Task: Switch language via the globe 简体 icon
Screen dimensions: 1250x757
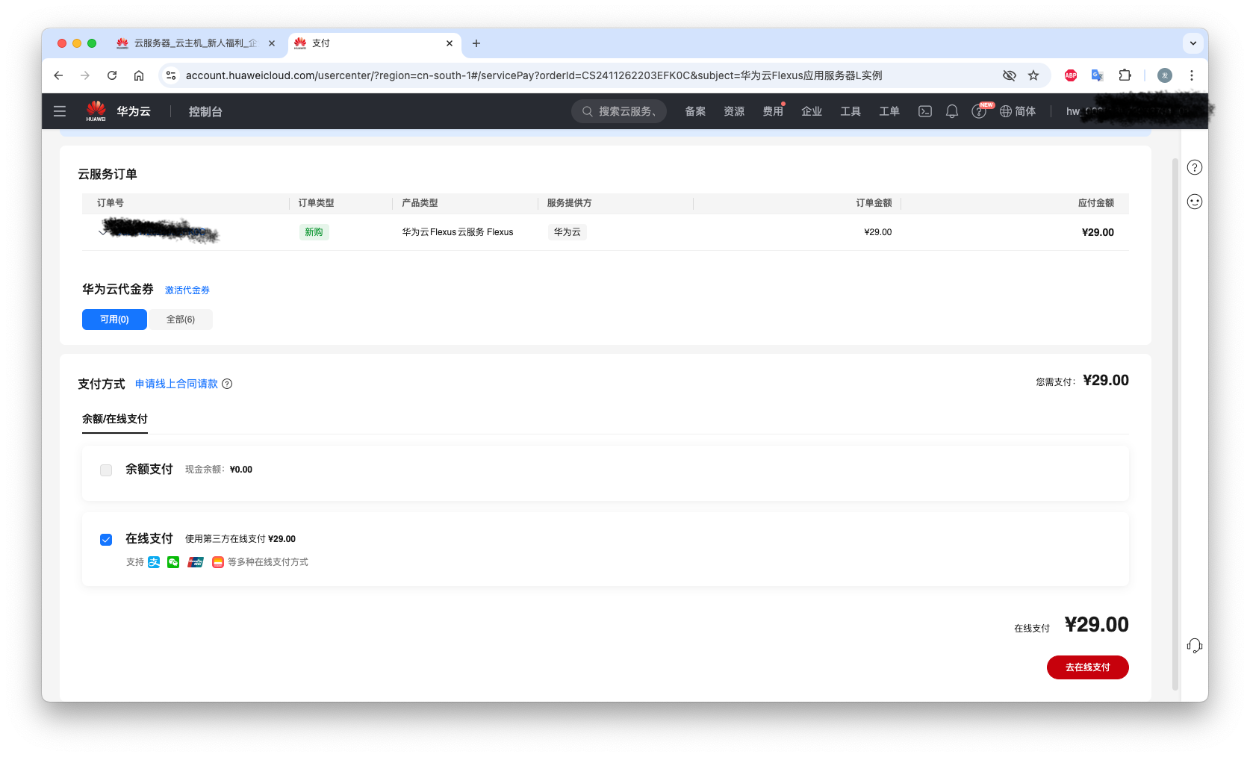Action: point(1017,111)
